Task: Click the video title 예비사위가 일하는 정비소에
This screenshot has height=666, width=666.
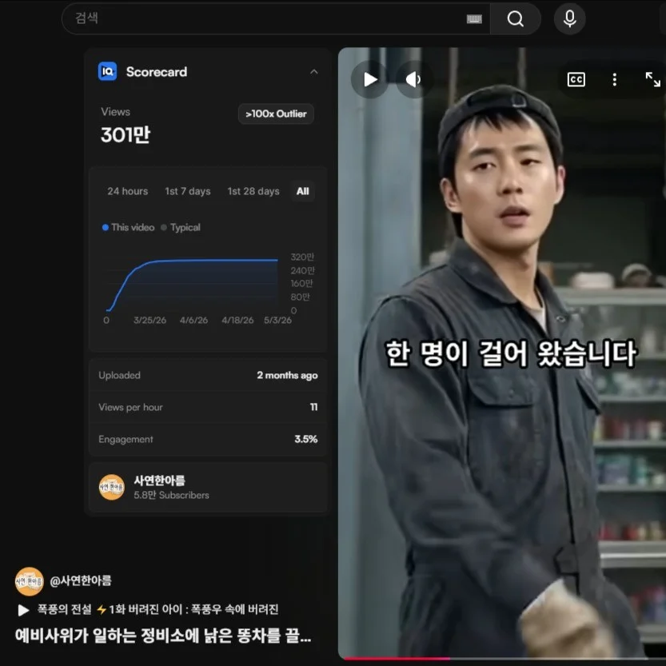Action: (x=163, y=636)
